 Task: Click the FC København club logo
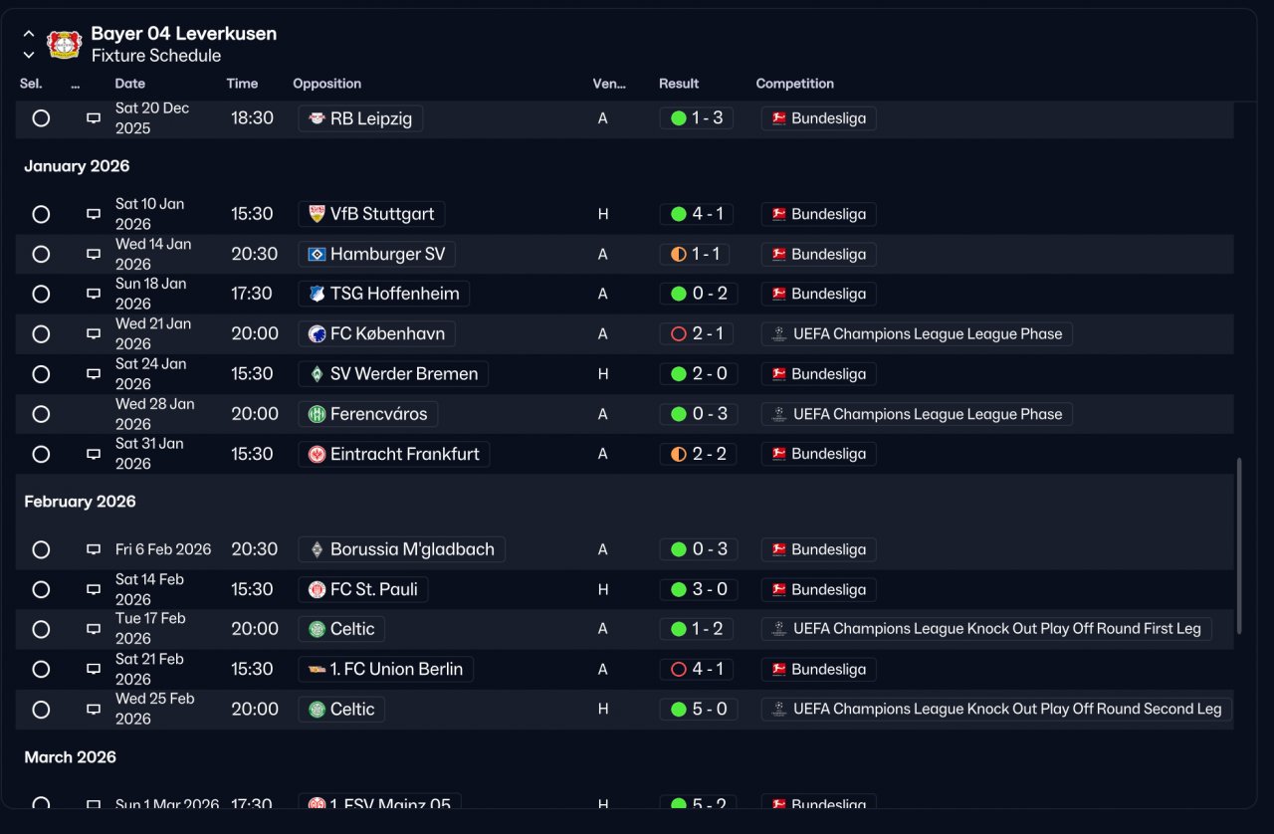[x=317, y=333]
